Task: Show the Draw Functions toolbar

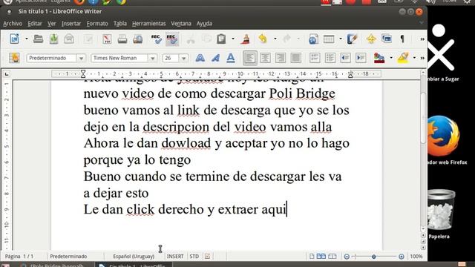Action: 352,39
